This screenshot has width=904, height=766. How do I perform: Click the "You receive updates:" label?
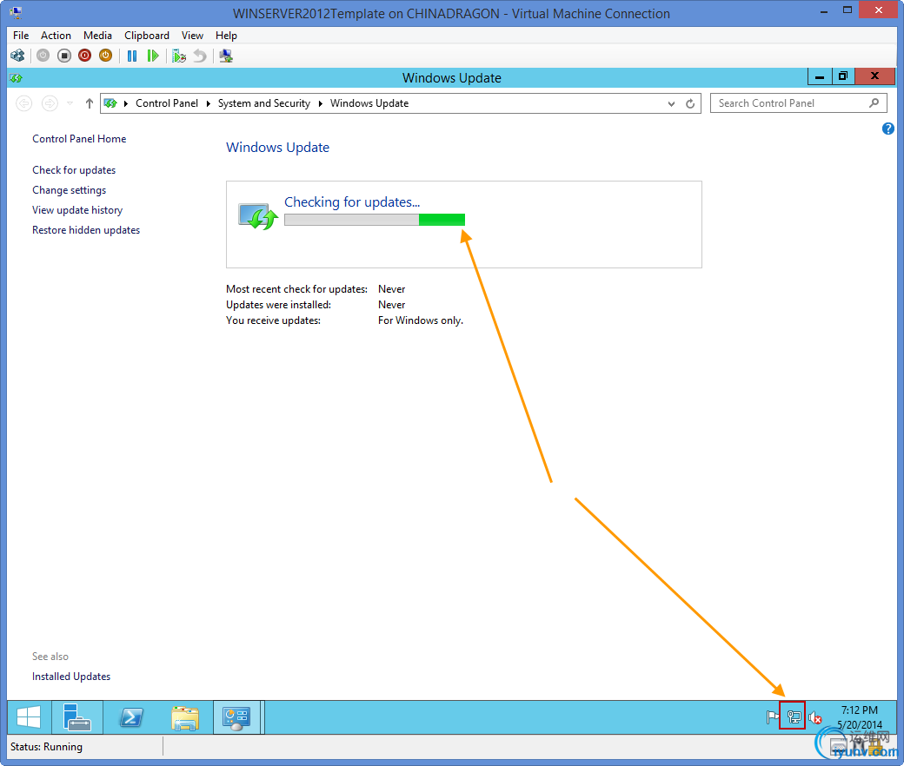point(273,320)
